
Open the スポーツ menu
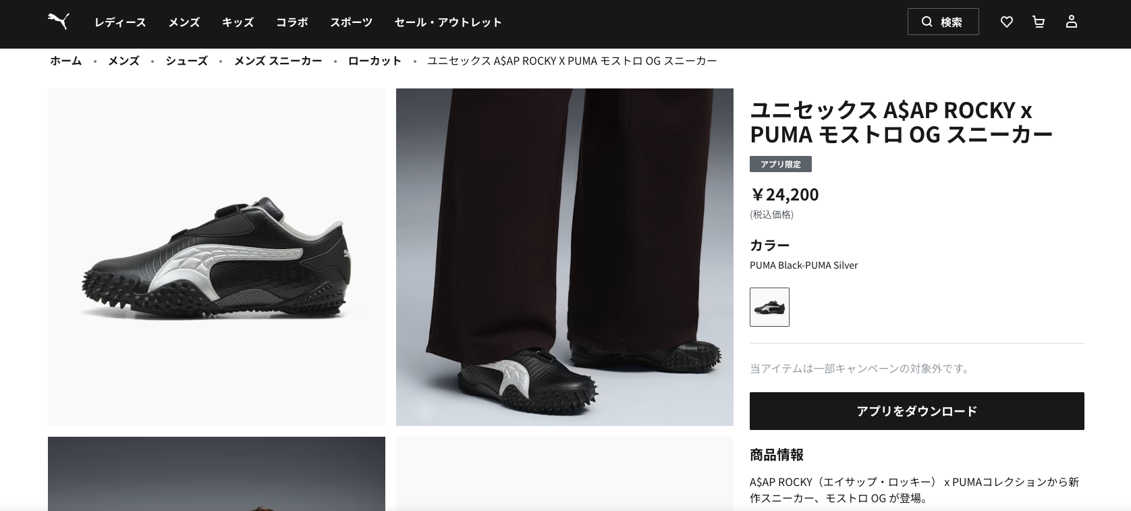352,22
